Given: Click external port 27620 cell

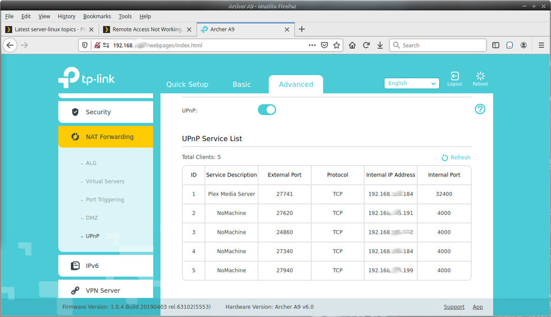Looking at the screenshot, I should pyautogui.click(x=284, y=213).
